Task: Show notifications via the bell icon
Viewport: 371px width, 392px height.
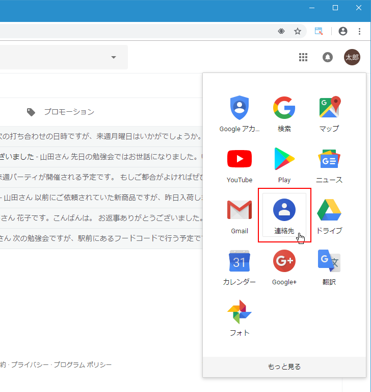Action: [328, 57]
